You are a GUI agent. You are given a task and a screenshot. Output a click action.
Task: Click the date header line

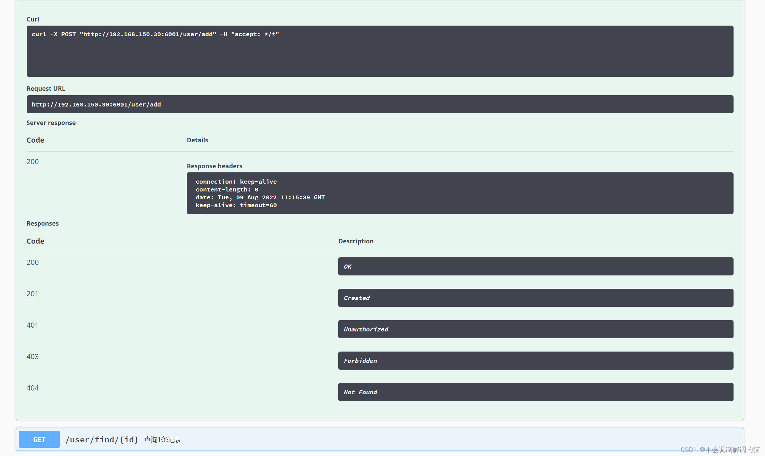click(x=260, y=197)
